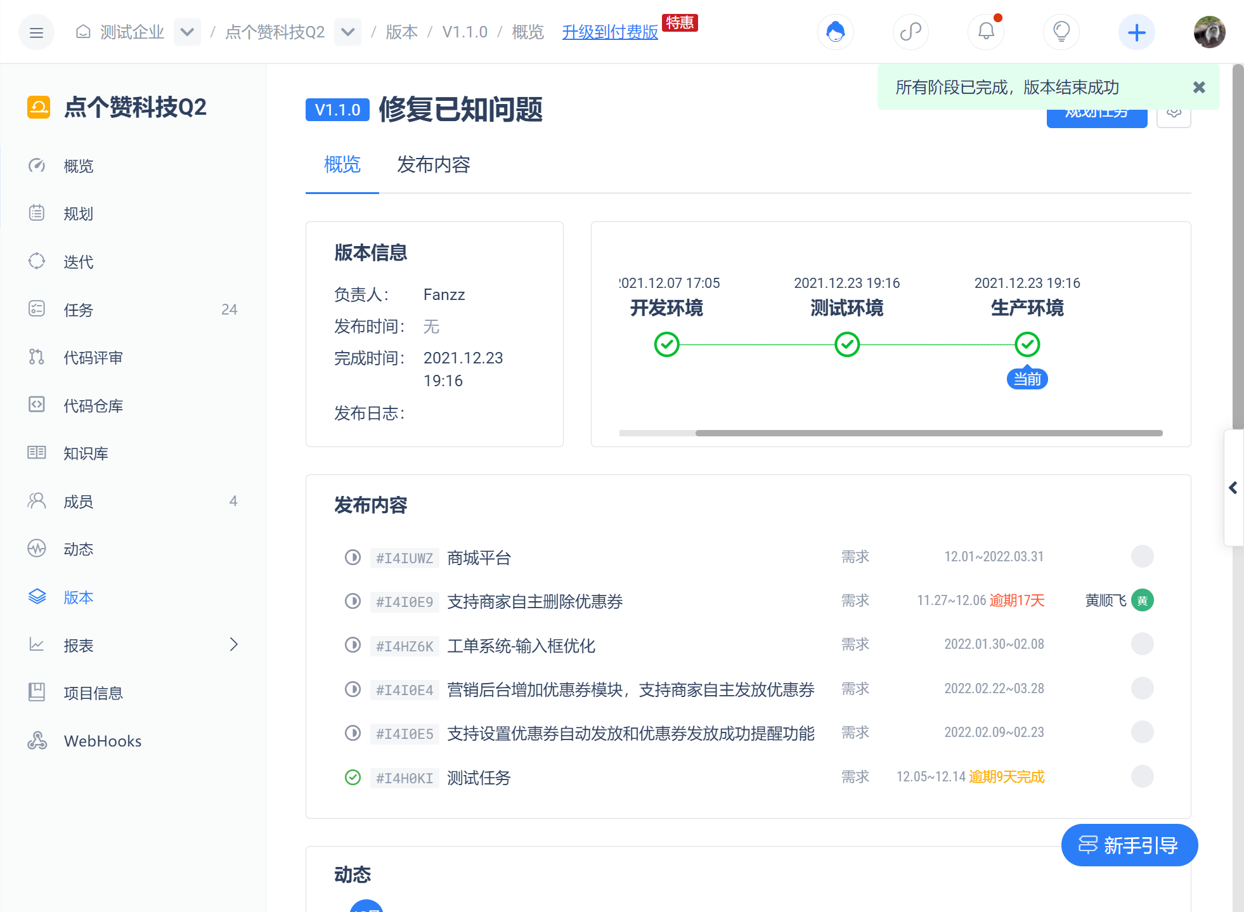Viewport: 1244px width, 912px height.
Task: Click status icon of #I4I0E5 row
Action: point(353,734)
